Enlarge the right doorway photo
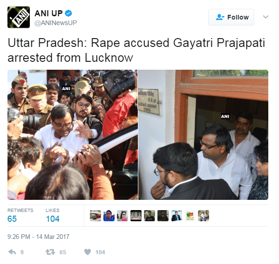 [x=203, y=135]
